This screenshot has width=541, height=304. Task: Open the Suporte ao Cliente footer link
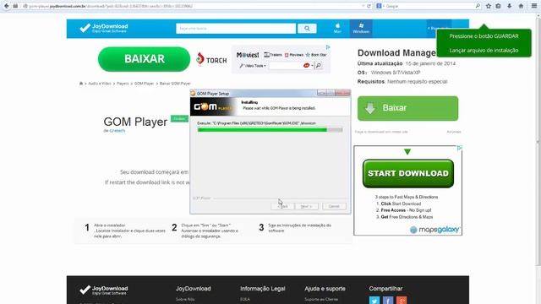[x=321, y=299]
